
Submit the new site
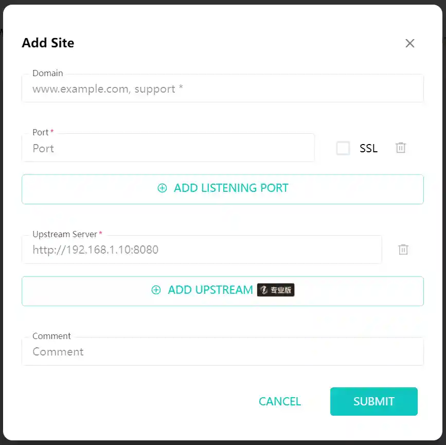pyautogui.click(x=373, y=401)
